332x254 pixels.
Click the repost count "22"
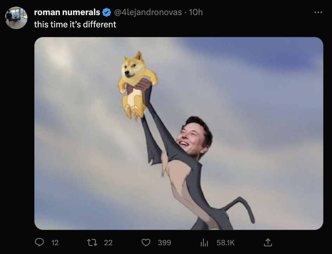[108, 242]
